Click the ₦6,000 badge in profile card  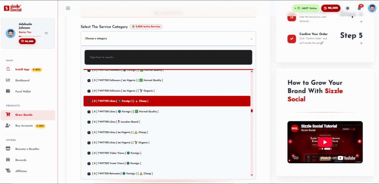coord(27,41)
